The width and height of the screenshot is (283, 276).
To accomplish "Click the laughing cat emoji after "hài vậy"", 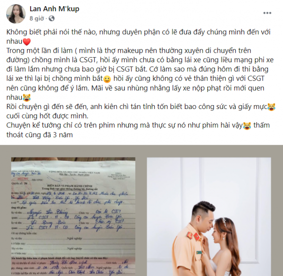I will [247, 126].
